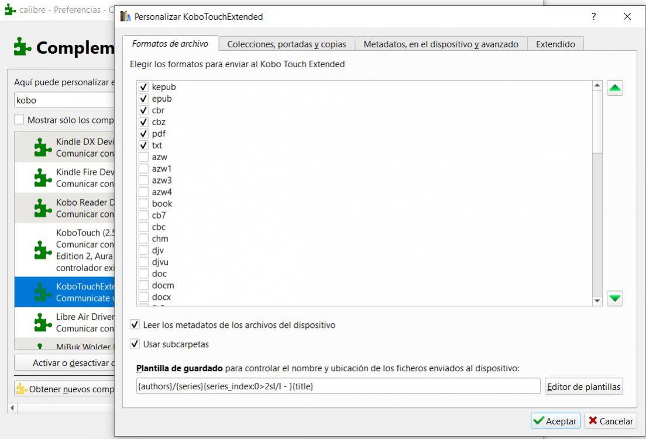Click the Kindle Fire plugin puzzle icon

pyautogui.click(x=43, y=178)
